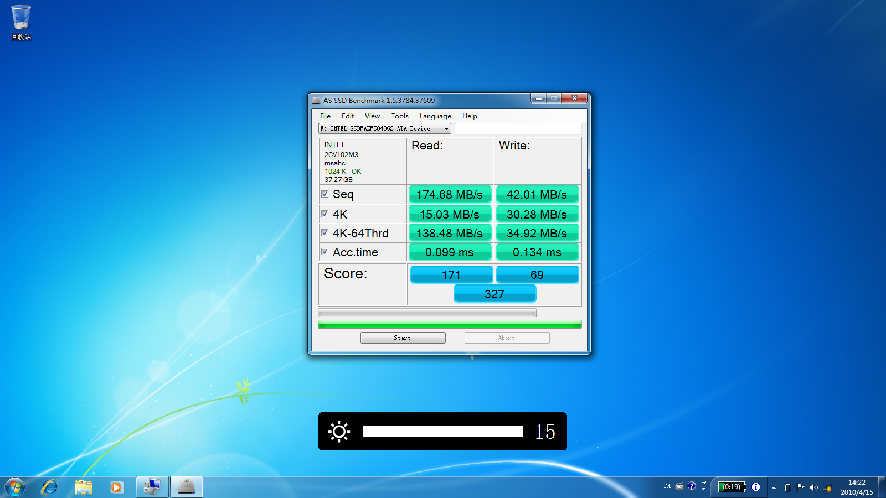Minimize the AS SSD Benchmark window
The height and width of the screenshot is (498, 886).
(538, 98)
